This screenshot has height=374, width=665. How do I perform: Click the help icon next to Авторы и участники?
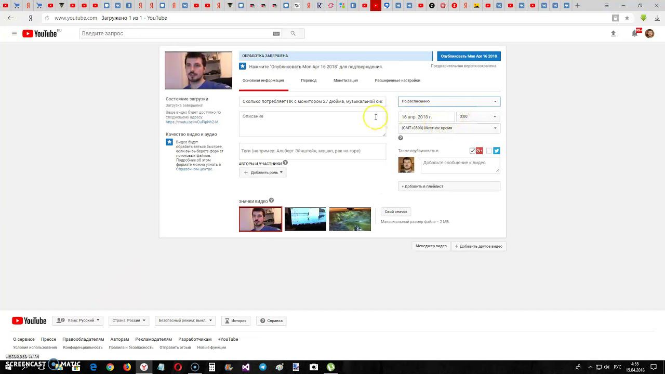pos(285,163)
